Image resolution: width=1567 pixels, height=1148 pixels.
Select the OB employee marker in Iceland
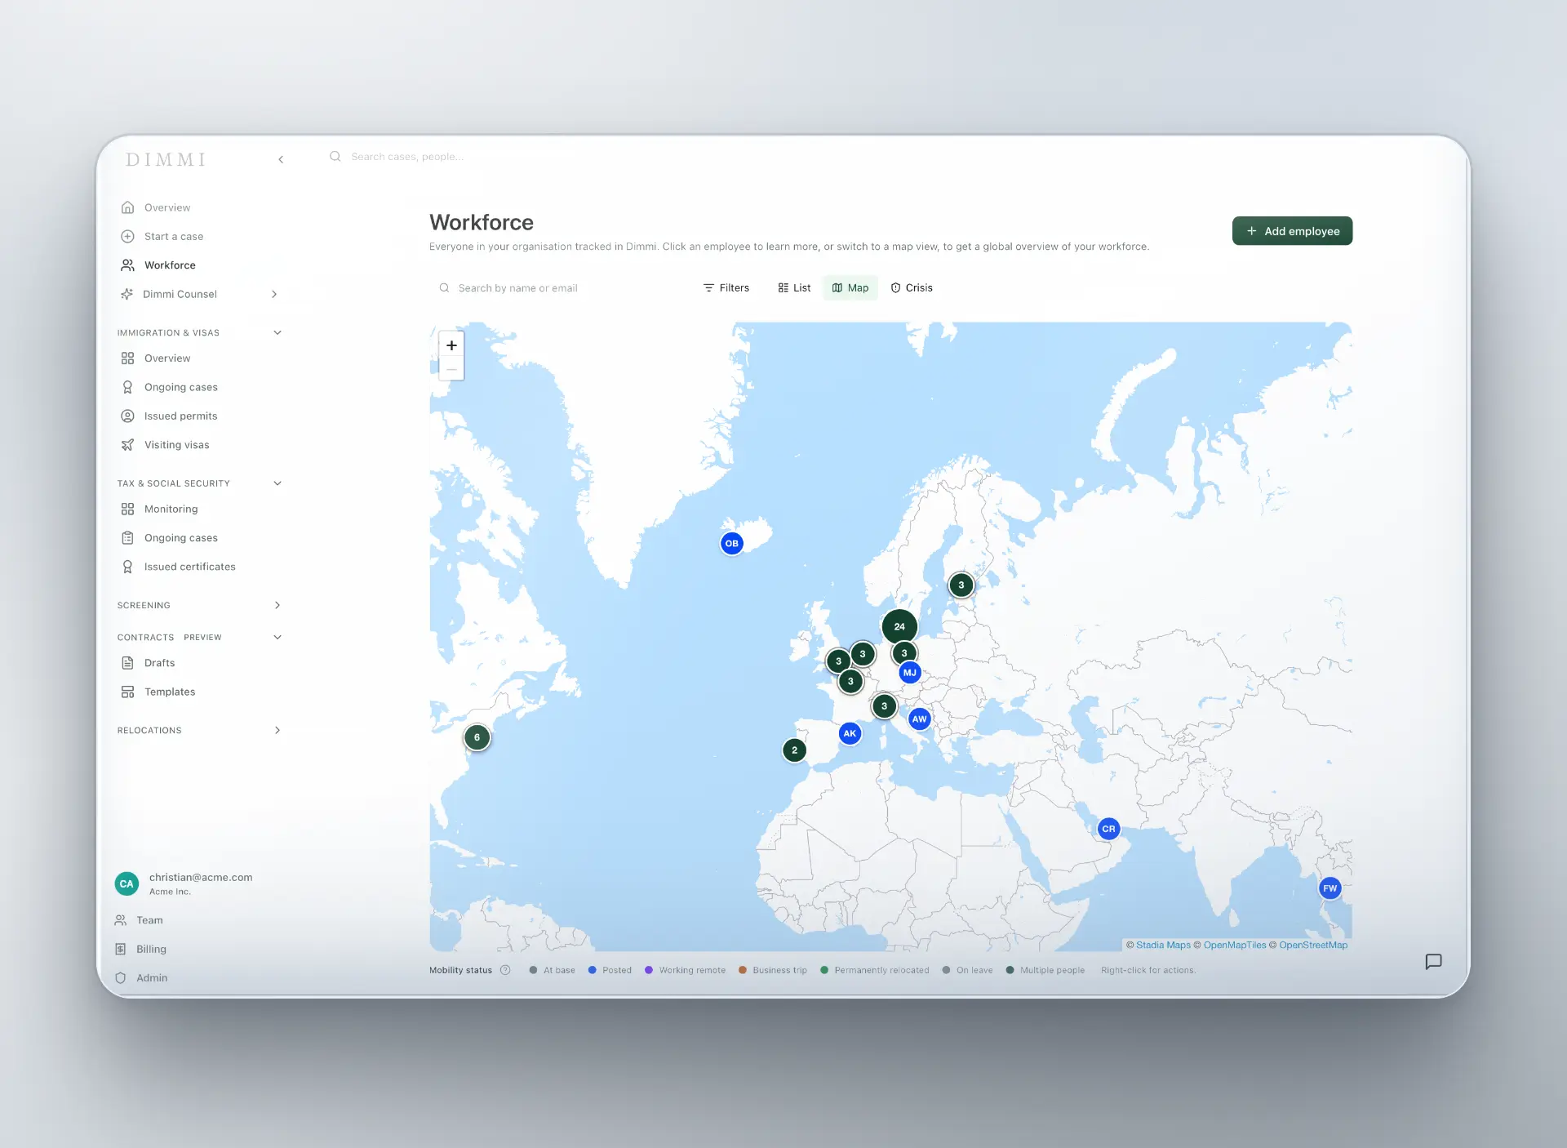[732, 543]
